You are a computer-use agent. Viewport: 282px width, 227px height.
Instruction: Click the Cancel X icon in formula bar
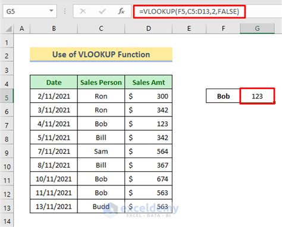click(83, 11)
